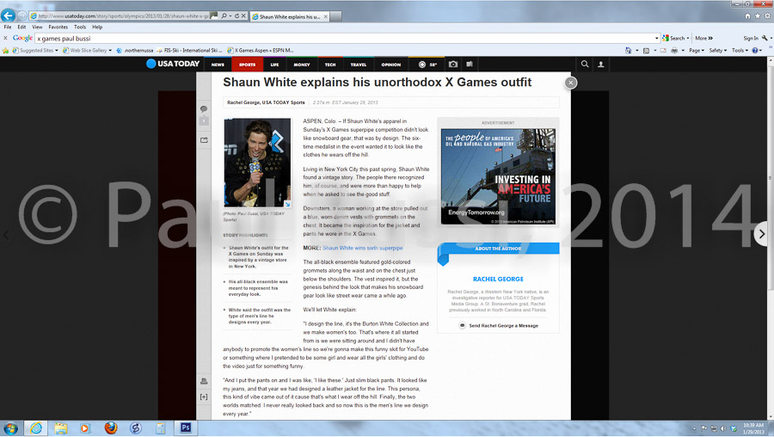
Task: Enlarge the Shaun White photo
Action: point(287,204)
